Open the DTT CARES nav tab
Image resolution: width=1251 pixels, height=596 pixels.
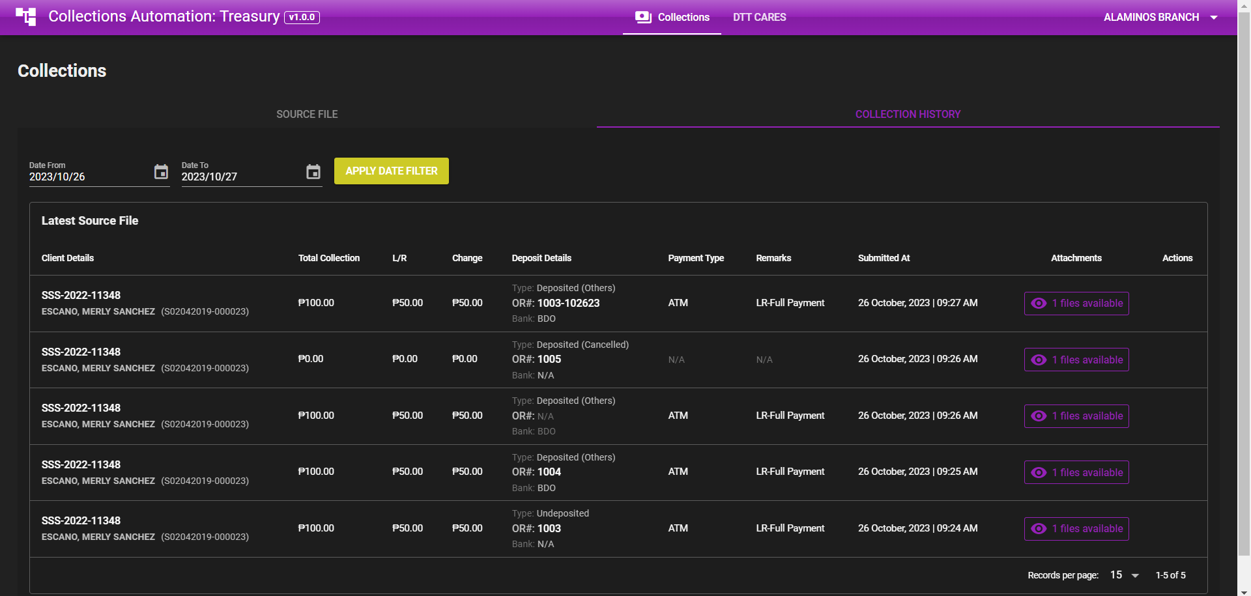(760, 18)
